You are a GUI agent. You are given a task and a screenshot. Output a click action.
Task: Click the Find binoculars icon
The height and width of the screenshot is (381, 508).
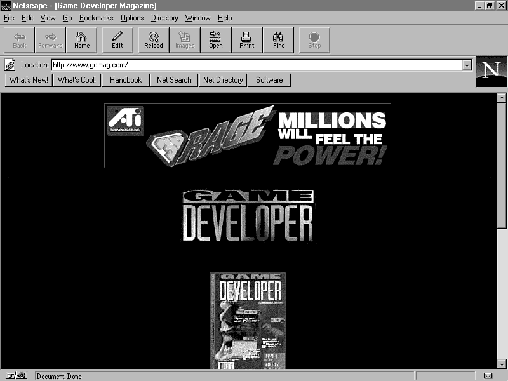pos(279,39)
